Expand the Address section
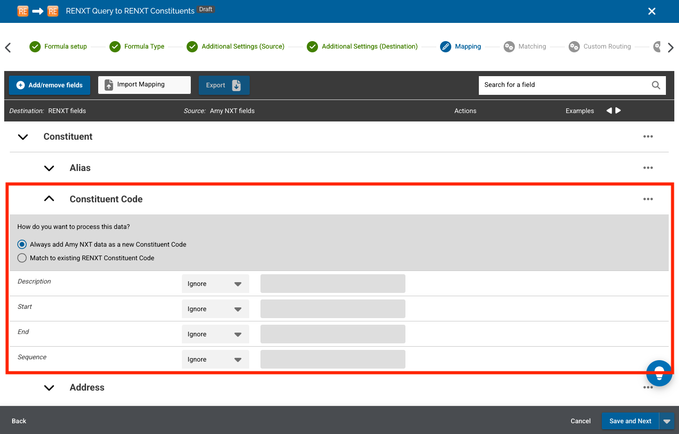679x434 pixels. tap(49, 388)
